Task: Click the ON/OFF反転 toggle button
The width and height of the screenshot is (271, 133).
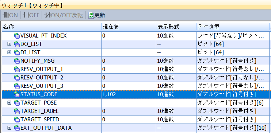Action: 64,15
